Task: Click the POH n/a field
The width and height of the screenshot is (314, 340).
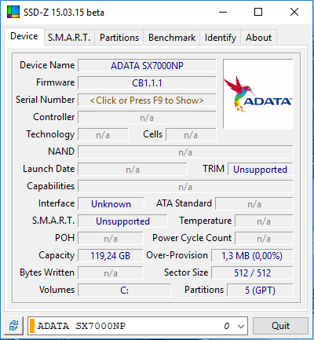Action: 111,239
